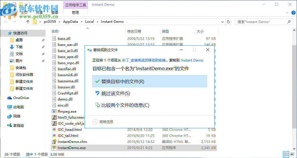
Task: Select bassflac.dll file
Action: (x=67, y=69)
